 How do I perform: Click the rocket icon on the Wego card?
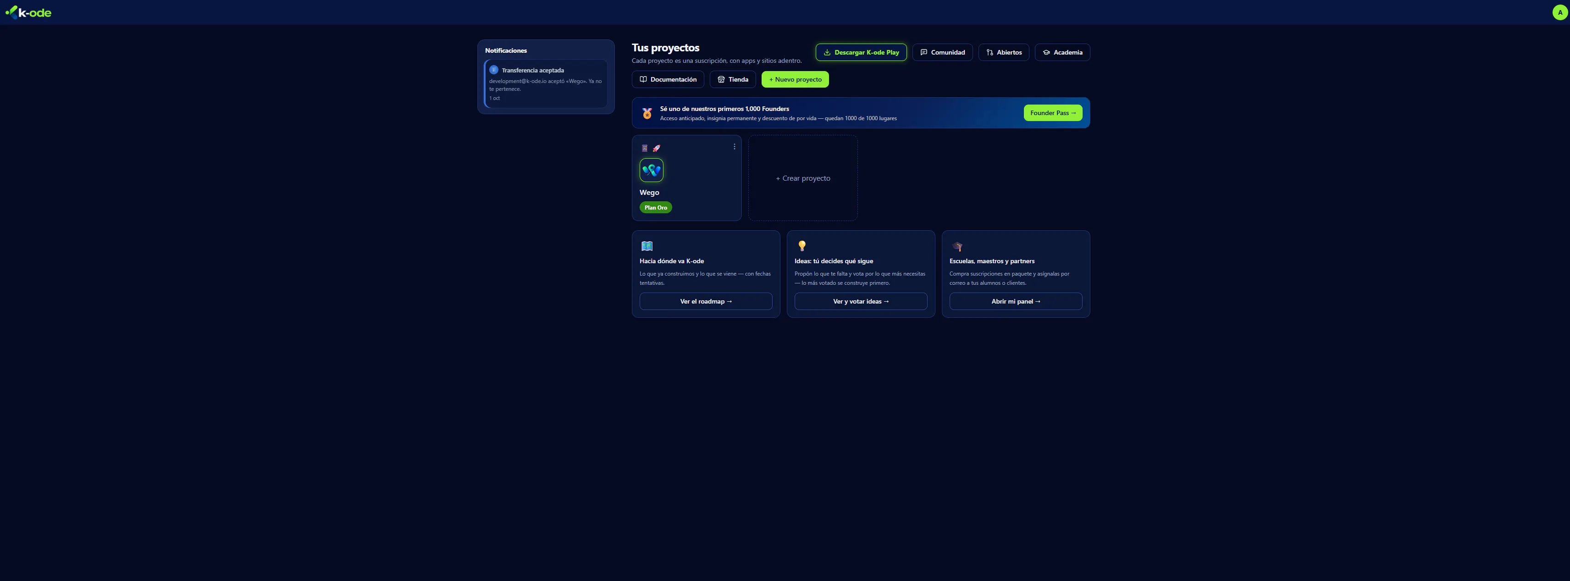click(x=657, y=148)
